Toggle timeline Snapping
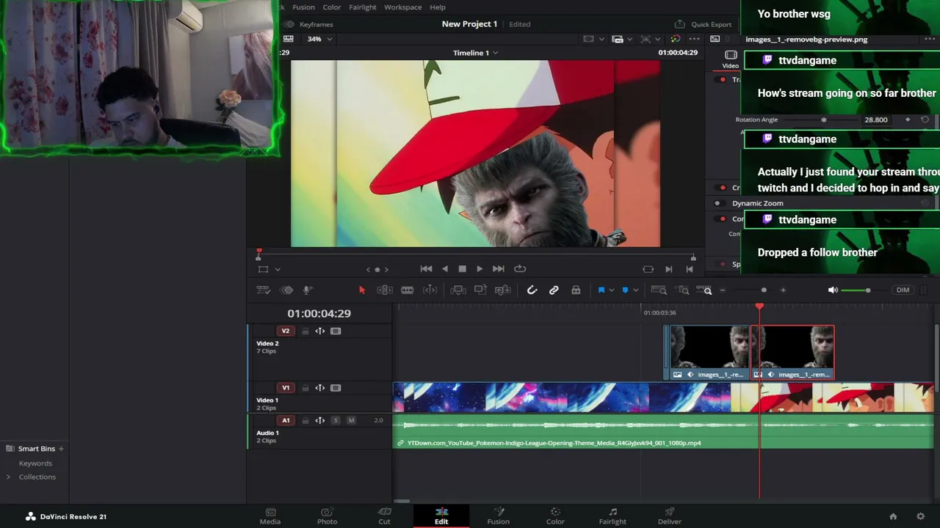Screen dimensions: 940x528 click(x=532, y=290)
